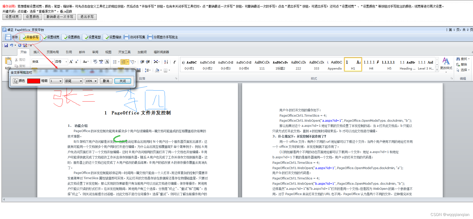Select the Appendix style in styles gallery
This screenshot has height=219, width=473.
(x=335, y=65)
